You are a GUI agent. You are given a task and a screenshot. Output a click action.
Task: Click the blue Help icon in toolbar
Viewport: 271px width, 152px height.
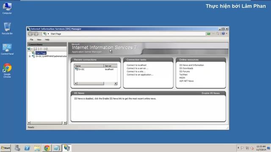223,34
